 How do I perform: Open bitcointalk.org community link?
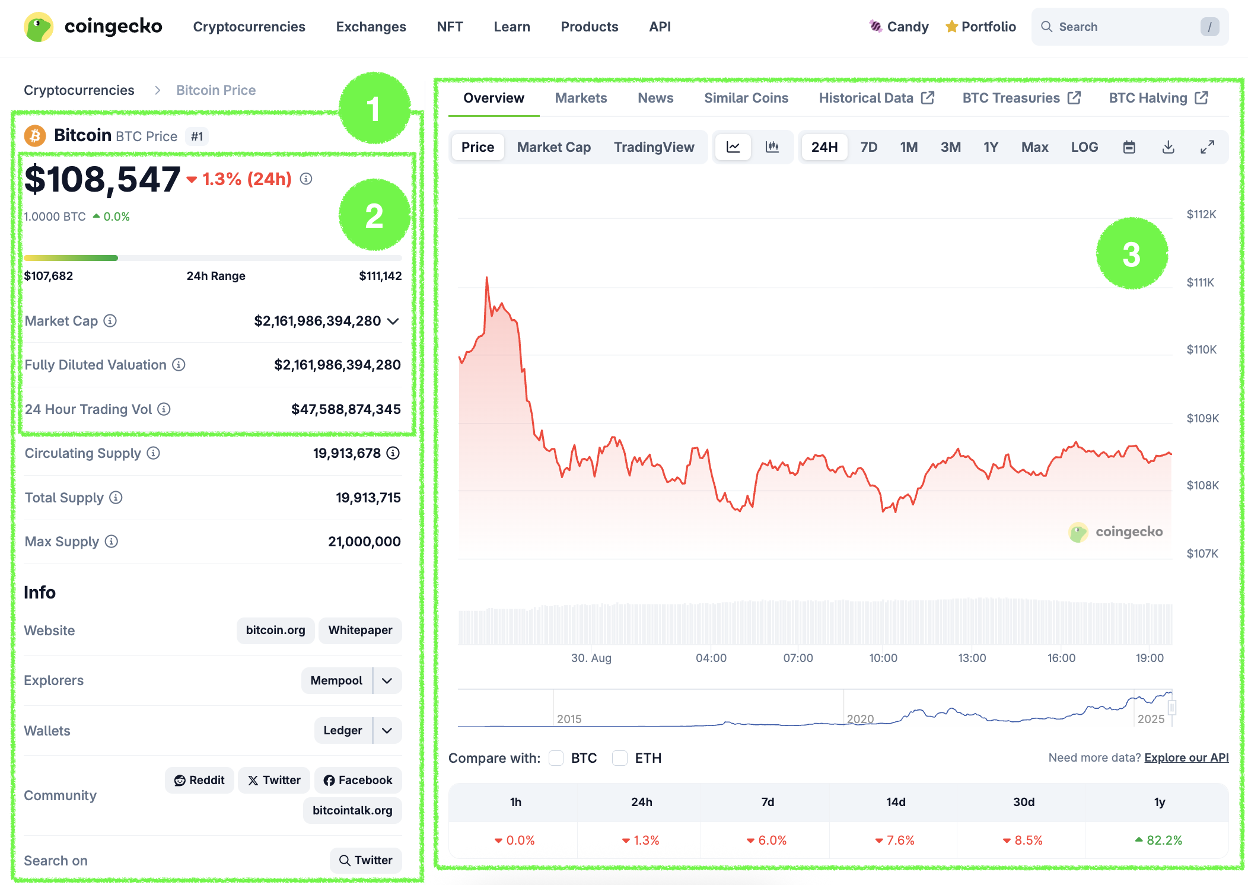352,810
